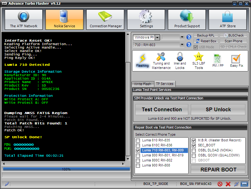Open The ATF Network section
This screenshot has height=189, width=251.
pos(24,19)
